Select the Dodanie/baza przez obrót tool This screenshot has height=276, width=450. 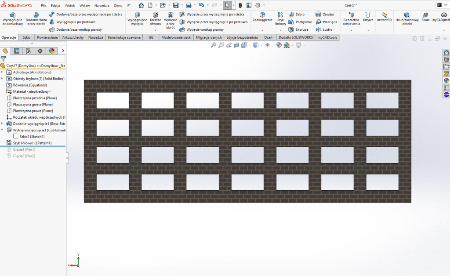[x=36, y=19]
